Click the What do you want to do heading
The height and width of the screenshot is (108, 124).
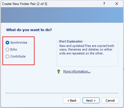click(x=29, y=30)
